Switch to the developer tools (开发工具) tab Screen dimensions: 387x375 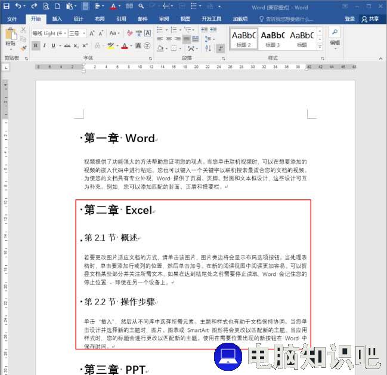click(212, 19)
